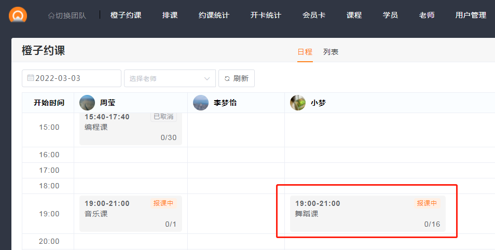This screenshot has width=495, height=250.
Task: Click the 报课中 tag on 舞蹈课
Action: [x=427, y=203]
